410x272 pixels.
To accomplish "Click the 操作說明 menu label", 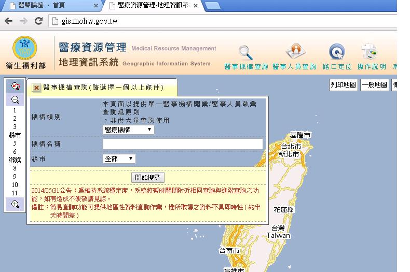I will pos(372,67).
